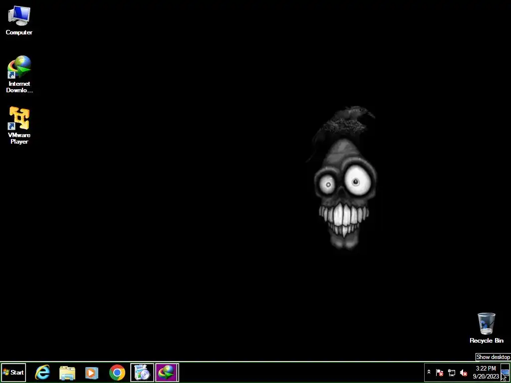Show hidden system tray icons
511x383 pixels.
429,372
